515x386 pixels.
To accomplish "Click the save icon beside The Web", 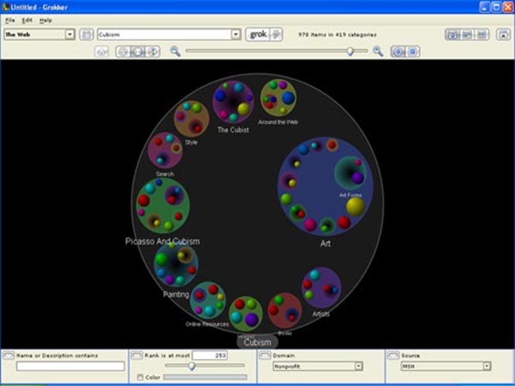I will pos(86,34).
